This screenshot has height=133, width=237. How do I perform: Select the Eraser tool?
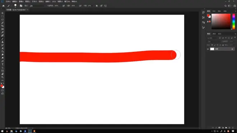pyautogui.click(x=3, y=48)
